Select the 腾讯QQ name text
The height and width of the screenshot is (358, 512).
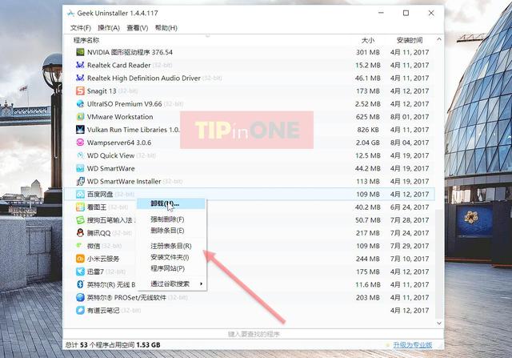point(98,233)
